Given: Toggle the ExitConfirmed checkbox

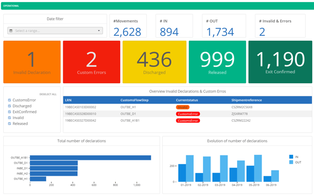Looking at the screenshot, I should pyautogui.click(x=9, y=112).
